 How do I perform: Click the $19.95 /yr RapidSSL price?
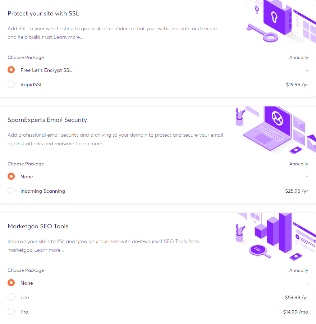[297, 84]
